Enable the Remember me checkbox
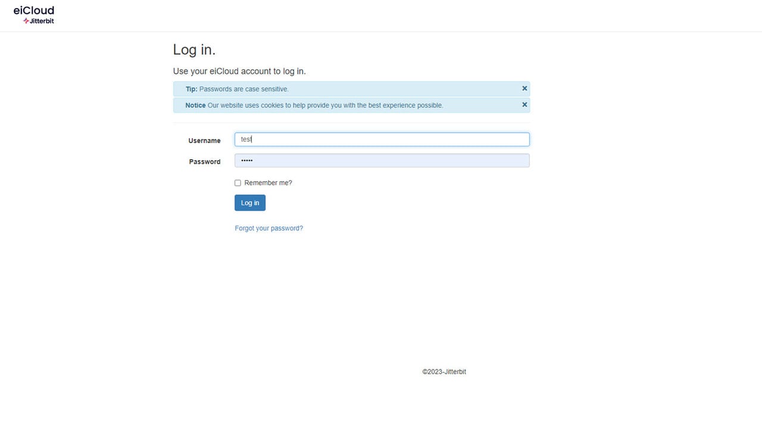Viewport: 762px width, 429px height. [x=238, y=183]
